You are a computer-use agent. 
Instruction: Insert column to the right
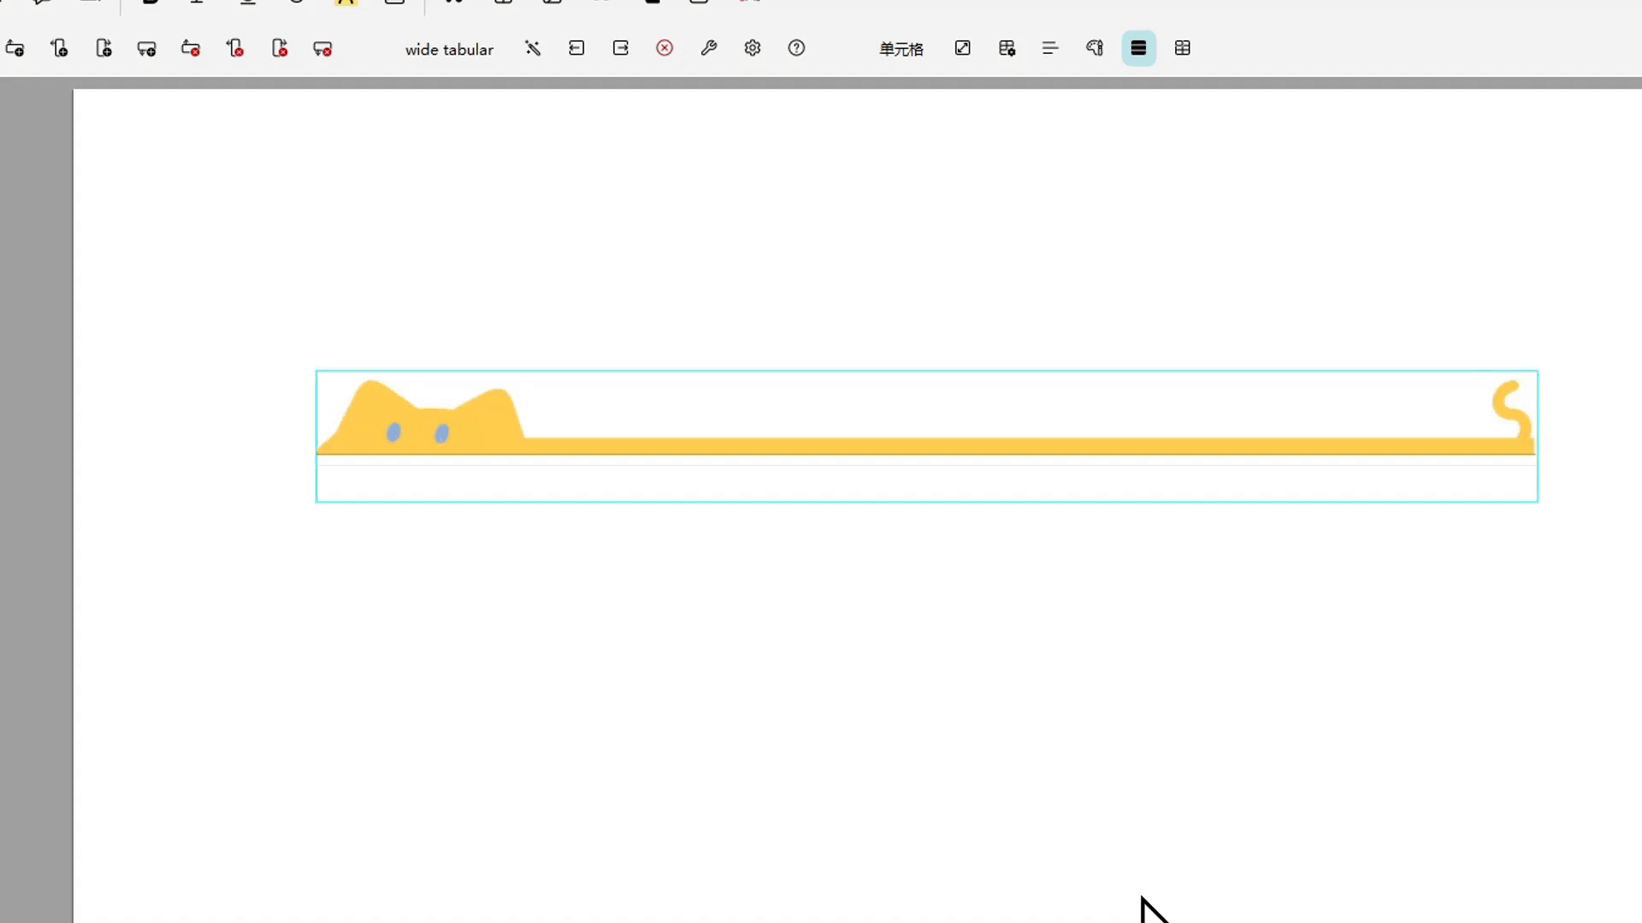click(x=103, y=49)
